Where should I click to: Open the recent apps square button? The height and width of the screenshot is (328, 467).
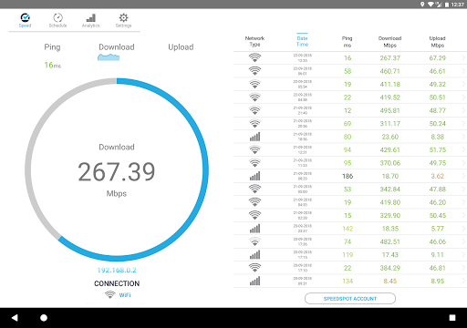coord(452,318)
